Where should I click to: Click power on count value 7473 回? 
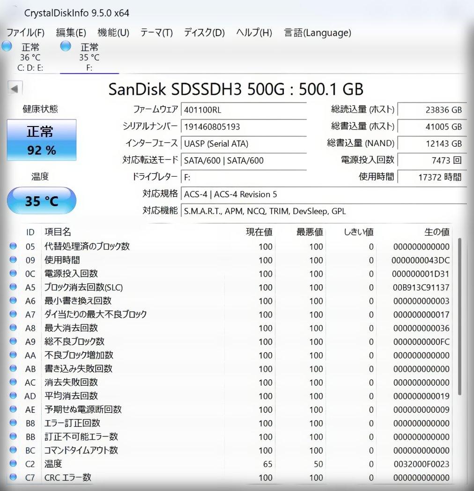point(432,161)
